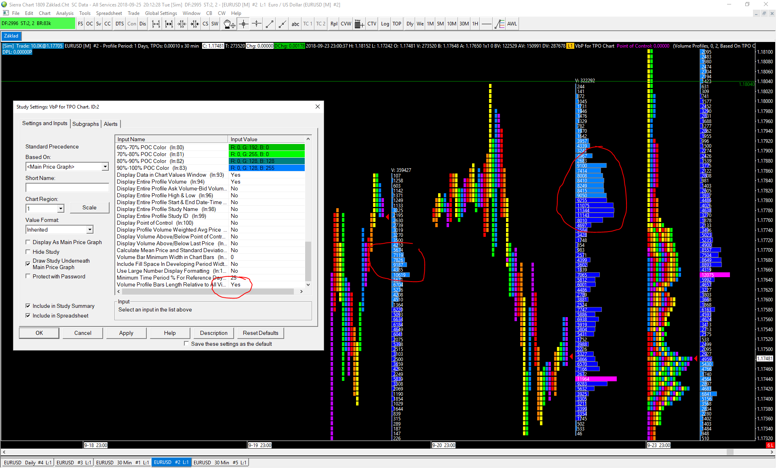Click the expand bar spacing icon
The image size is (776, 468).
pyautogui.click(x=156, y=24)
